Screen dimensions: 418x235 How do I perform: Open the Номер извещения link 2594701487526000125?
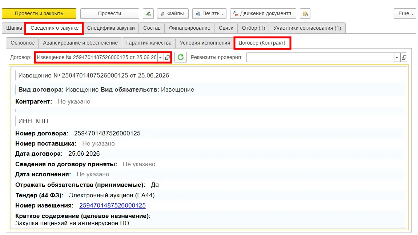(113, 206)
